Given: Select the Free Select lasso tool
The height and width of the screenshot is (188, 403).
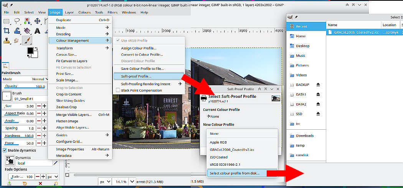Looking at the screenshot, I should pyautogui.click(x=17, y=21).
